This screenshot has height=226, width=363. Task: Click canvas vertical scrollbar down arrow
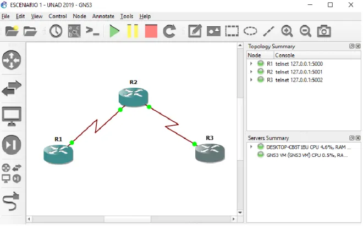click(240, 212)
